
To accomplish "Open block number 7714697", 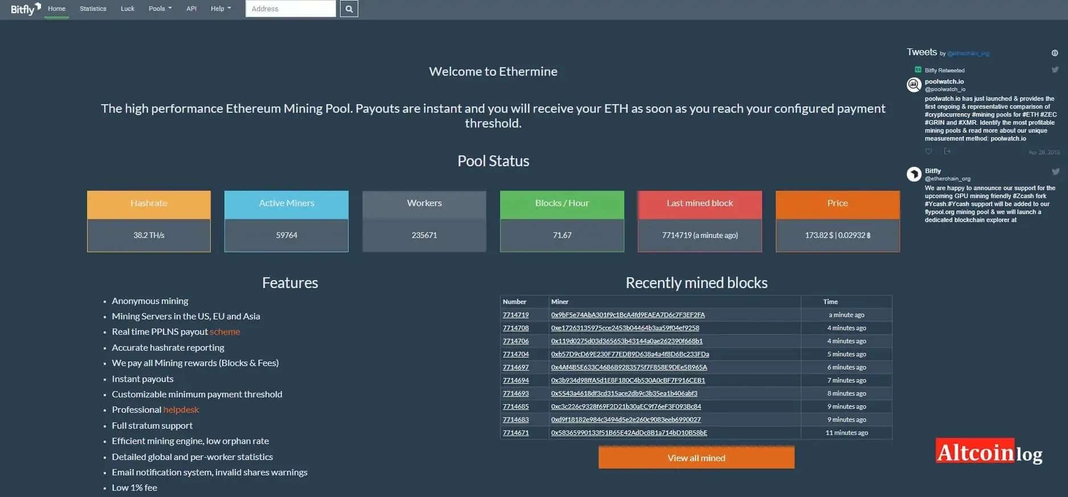I will click(x=516, y=367).
